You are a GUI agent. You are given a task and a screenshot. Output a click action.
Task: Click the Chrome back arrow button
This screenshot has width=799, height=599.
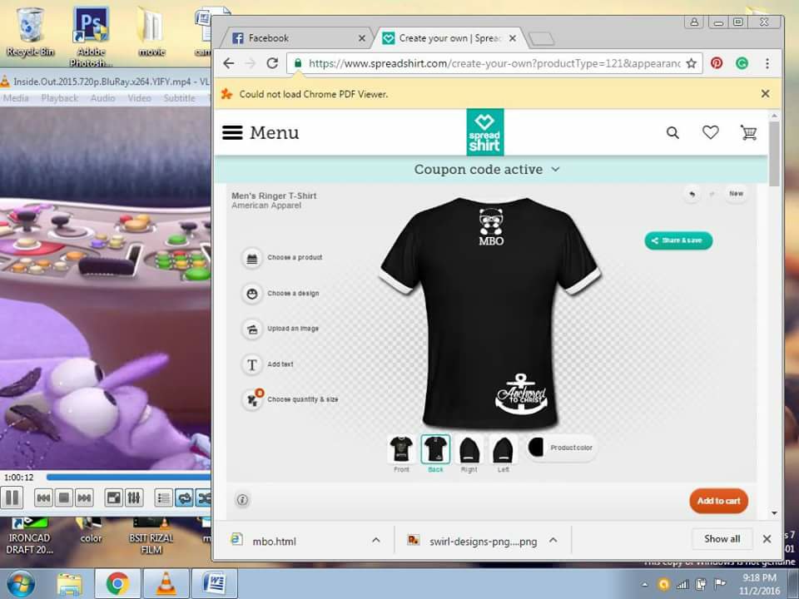tap(229, 63)
